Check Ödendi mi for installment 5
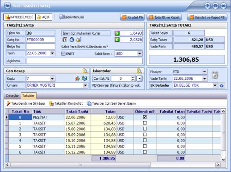The width and height of the screenshot is (231, 172). coord(145,146)
